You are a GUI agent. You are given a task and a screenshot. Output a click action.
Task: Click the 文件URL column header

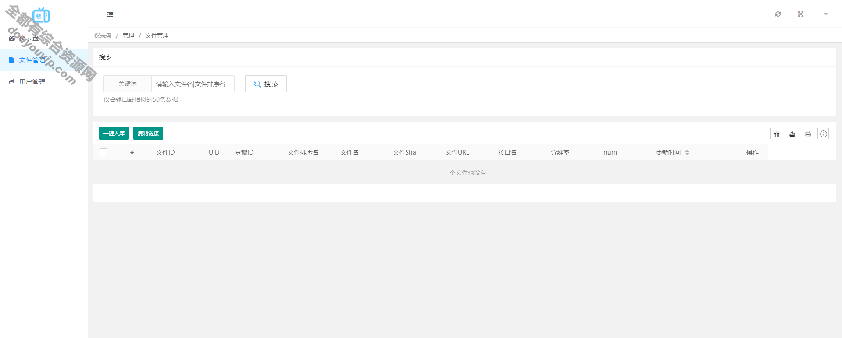coord(457,152)
